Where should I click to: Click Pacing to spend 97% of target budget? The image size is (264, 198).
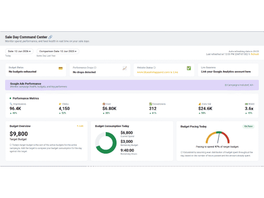[217, 147]
